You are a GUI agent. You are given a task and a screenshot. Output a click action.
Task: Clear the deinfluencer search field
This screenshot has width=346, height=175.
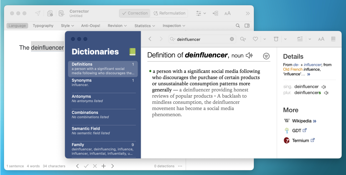coord(232,39)
